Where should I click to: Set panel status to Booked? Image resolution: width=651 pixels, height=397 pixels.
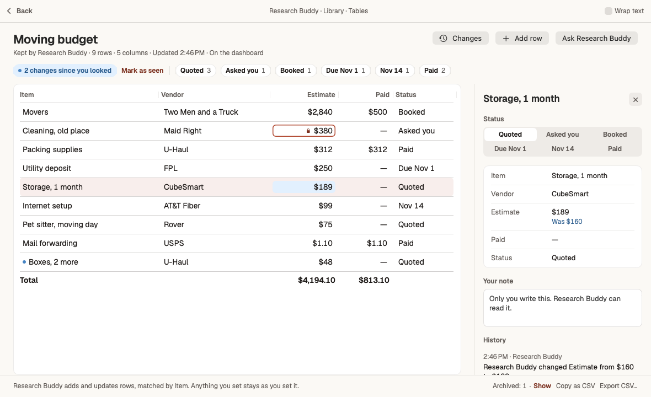(615, 135)
